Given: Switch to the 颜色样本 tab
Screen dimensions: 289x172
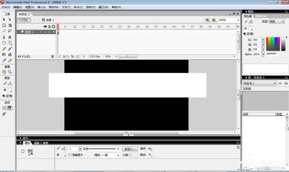Looking at the screenshot, I should click(x=261, y=16).
